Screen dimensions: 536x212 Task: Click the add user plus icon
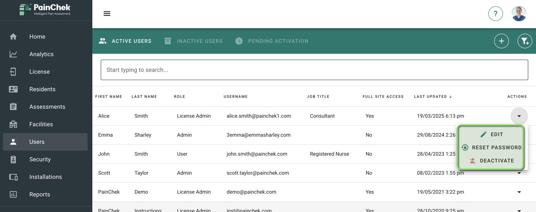[x=501, y=41]
